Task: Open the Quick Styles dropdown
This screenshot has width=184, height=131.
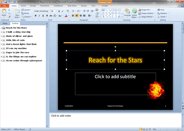Action: 134,13
